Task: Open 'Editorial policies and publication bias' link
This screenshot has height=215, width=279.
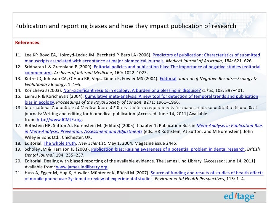Action: (177, 67)
